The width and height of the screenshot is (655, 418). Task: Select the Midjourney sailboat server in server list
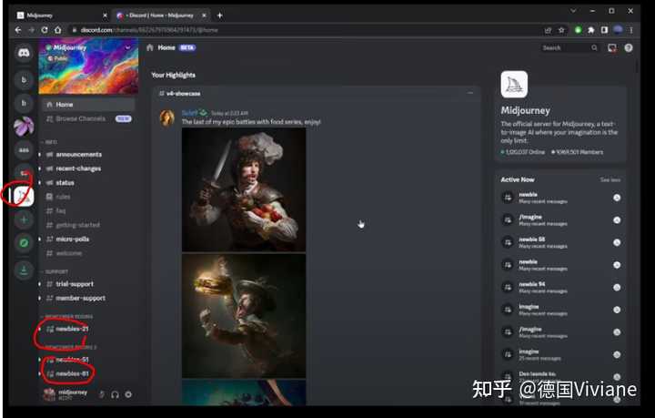click(x=24, y=196)
